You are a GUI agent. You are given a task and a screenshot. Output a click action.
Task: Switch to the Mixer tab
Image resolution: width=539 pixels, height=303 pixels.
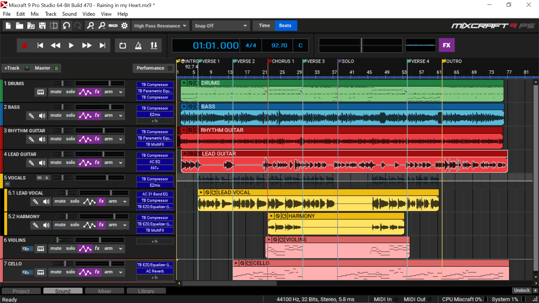click(x=105, y=291)
